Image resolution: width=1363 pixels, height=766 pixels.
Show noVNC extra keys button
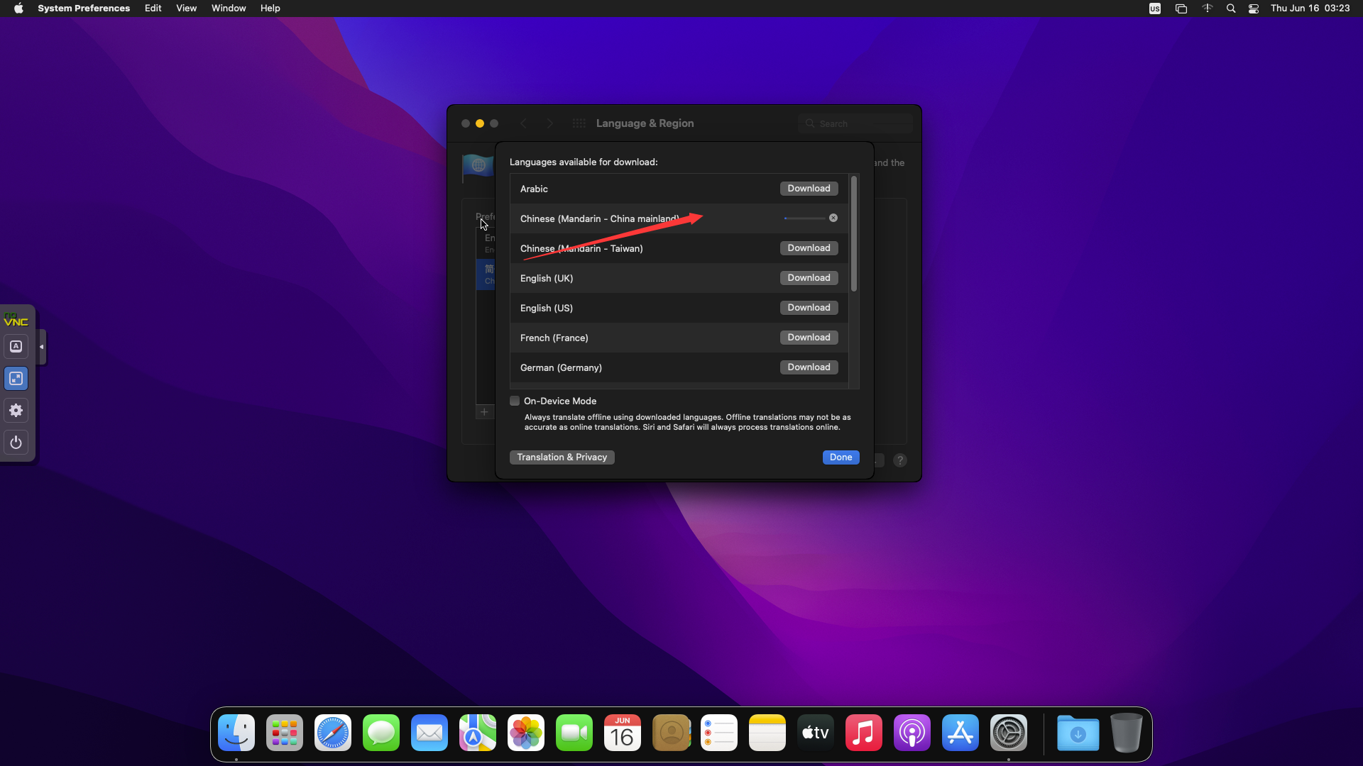[x=16, y=347]
